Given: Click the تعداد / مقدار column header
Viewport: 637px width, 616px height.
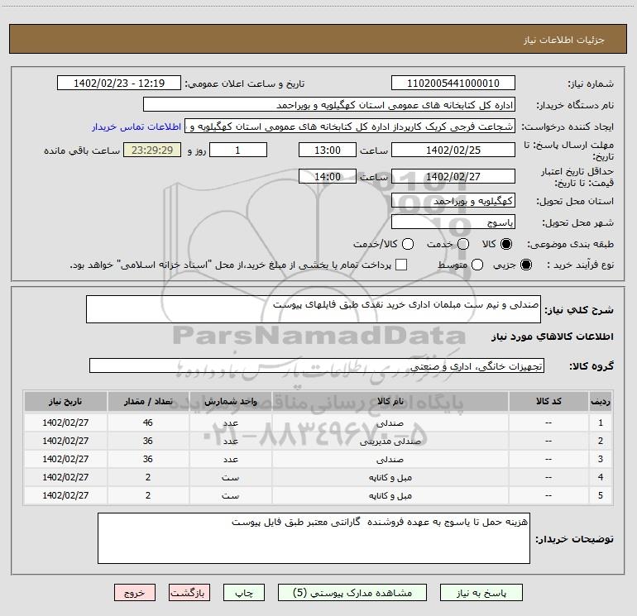Looking at the screenshot, I should tap(148, 402).
